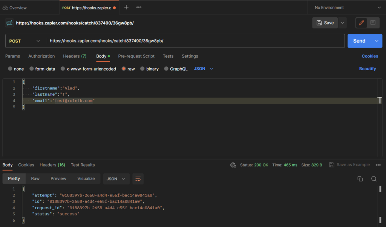Expand the Send button arrow dropdown
Screen dimensions: 386x227
[377, 41]
